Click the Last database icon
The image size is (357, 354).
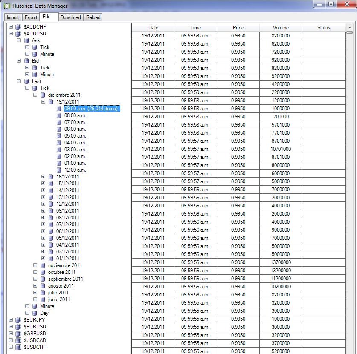tap(26, 81)
